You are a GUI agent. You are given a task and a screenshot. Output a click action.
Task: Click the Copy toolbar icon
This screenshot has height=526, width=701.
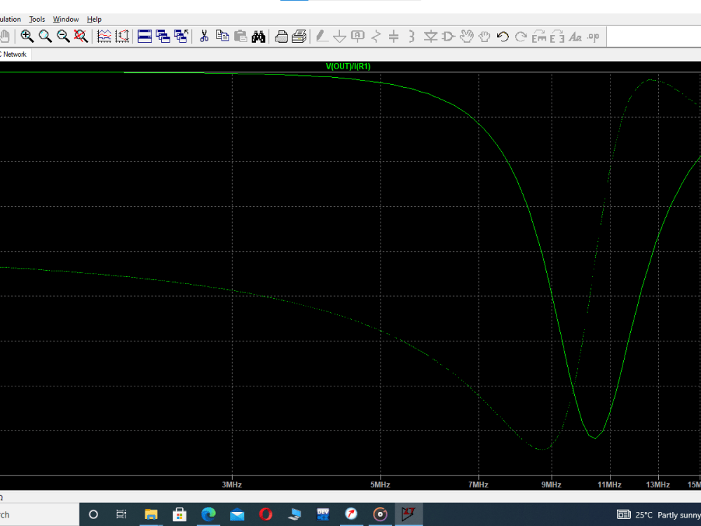pos(223,36)
